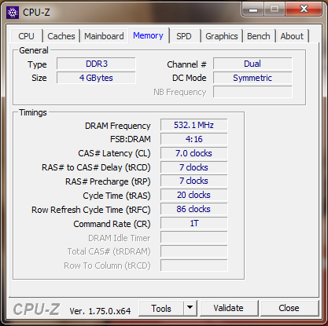The height and width of the screenshot is (326, 328).
Task: Click the empty Row To Column field
Action: coord(194,266)
